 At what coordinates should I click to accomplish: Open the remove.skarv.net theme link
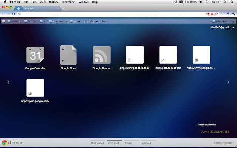pyautogui.click(x=215, y=132)
